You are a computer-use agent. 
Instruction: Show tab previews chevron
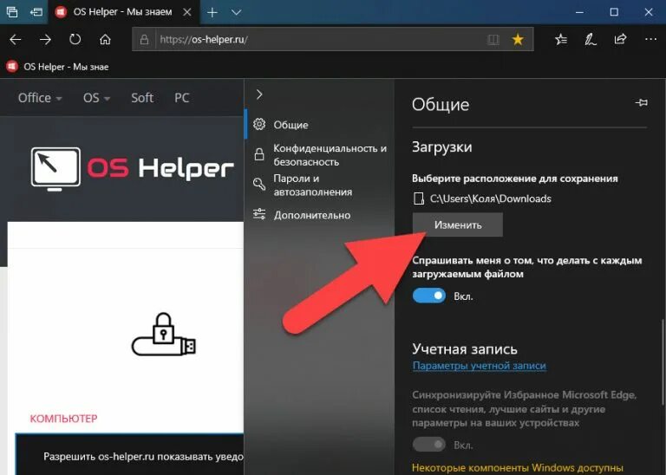236,12
